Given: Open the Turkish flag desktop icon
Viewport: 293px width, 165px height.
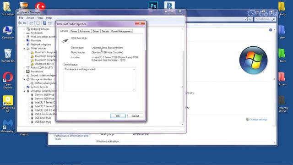Looking at the screenshot, I should (40, 6).
